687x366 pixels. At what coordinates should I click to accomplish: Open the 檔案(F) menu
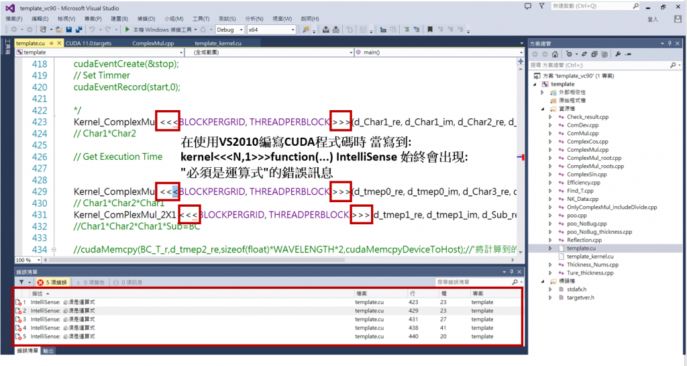click(14, 19)
